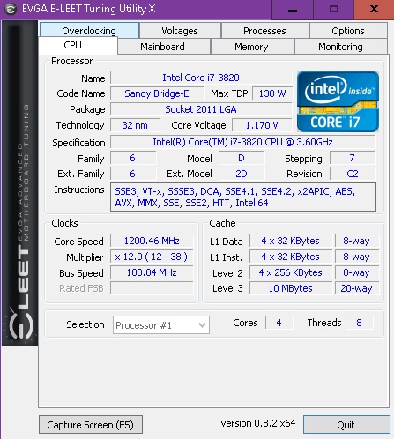Click the Stepping value 7
Image resolution: width=394 pixels, height=439 pixels.
(353, 158)
